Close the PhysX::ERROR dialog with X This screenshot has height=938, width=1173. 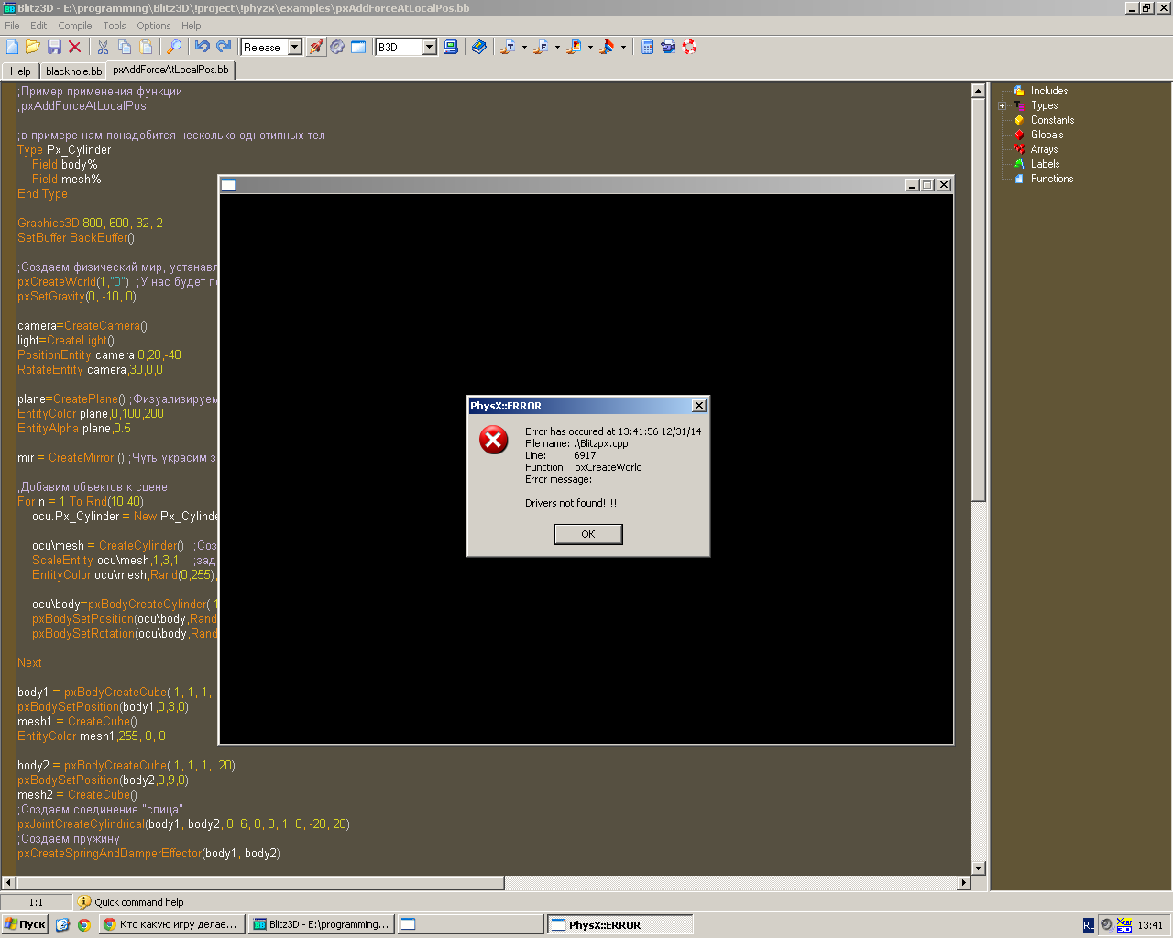point(699,406)
